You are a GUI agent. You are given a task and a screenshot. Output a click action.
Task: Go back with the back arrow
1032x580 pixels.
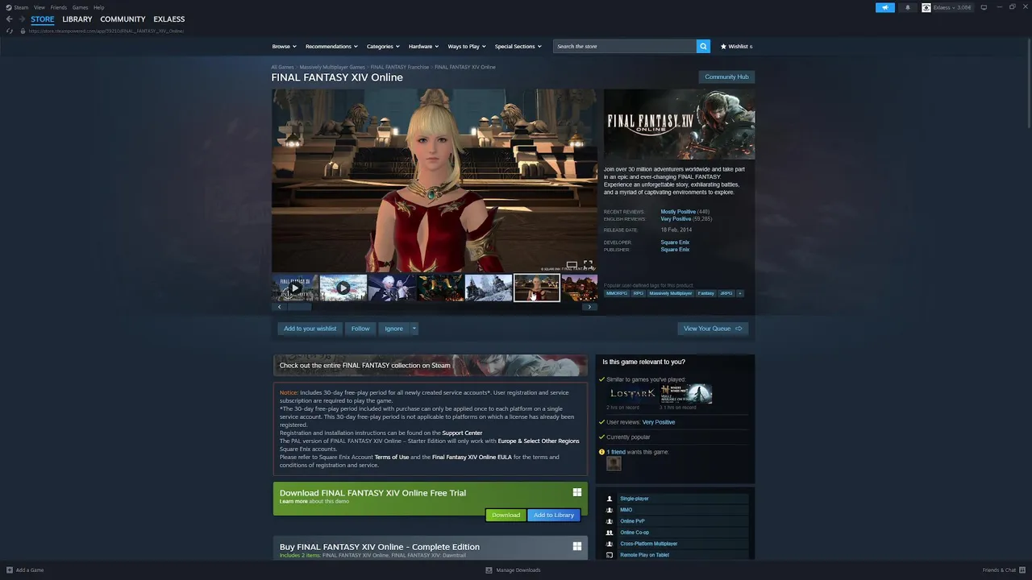pos(10,19)
